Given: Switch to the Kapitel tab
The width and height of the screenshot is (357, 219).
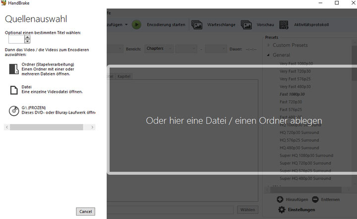Looking at the screenshot, I should click(x=124, y=76).
